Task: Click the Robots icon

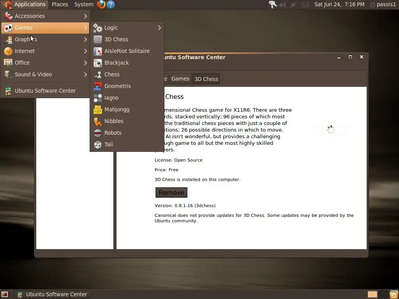Action: click(x=98, y=133)
